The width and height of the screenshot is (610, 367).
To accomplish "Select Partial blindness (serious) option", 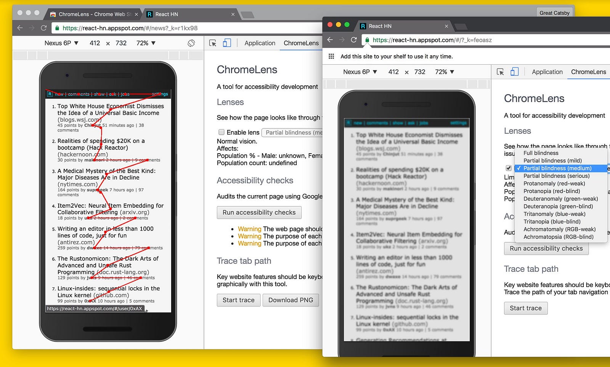I will pos(561,176).
